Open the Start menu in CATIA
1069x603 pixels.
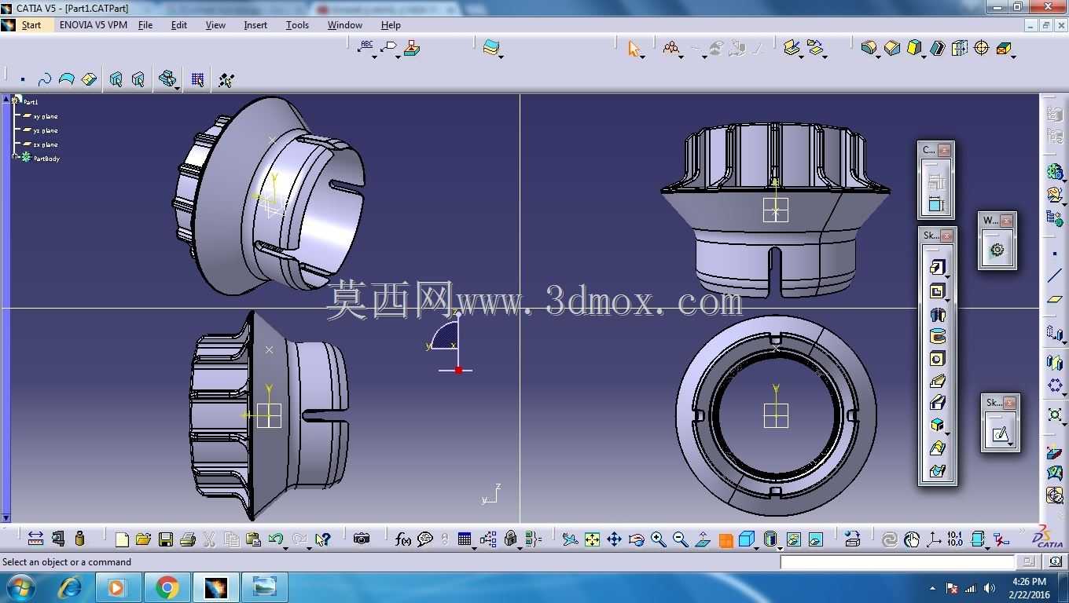pos(31,25)
